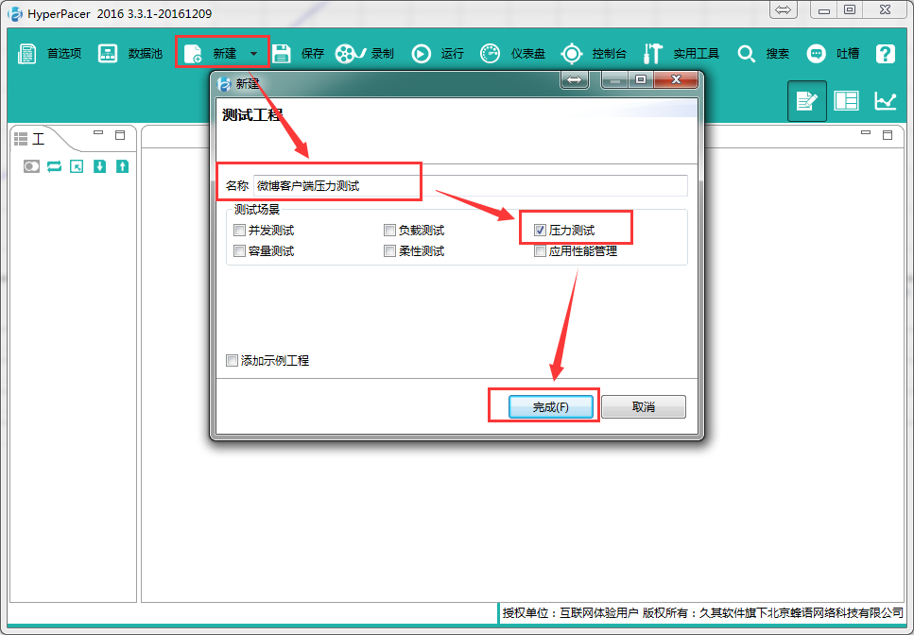Click the 名称 name input field
The height and width of the screenshot is (635, 914).
coord(471,186)
